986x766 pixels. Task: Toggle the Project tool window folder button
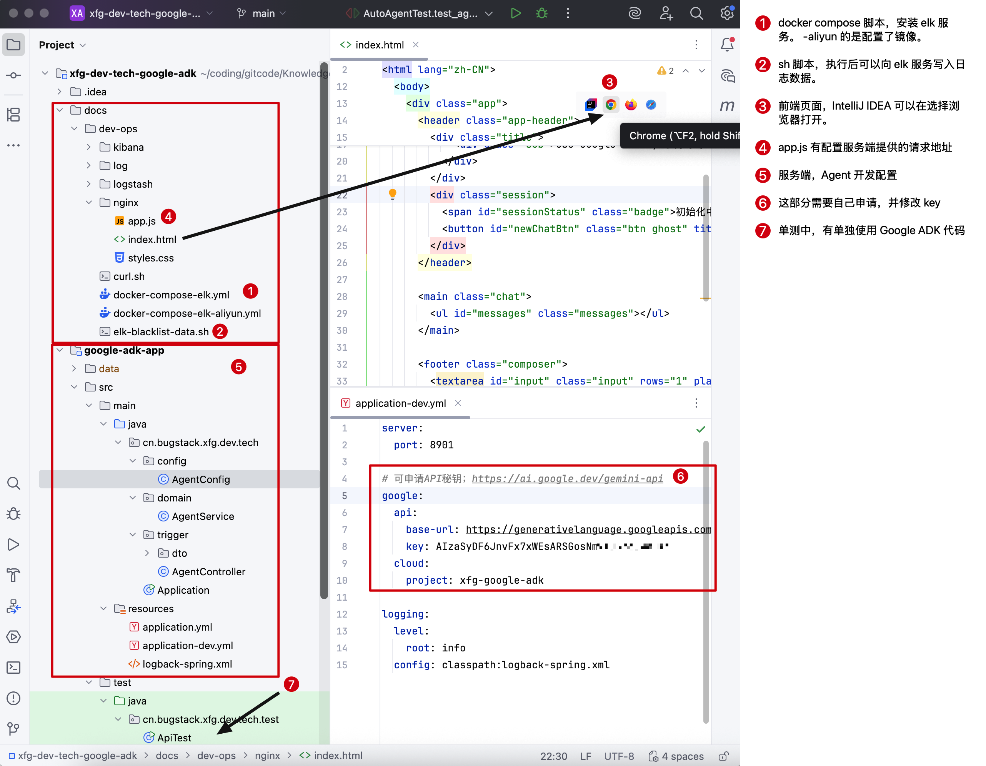click(13, 44)
